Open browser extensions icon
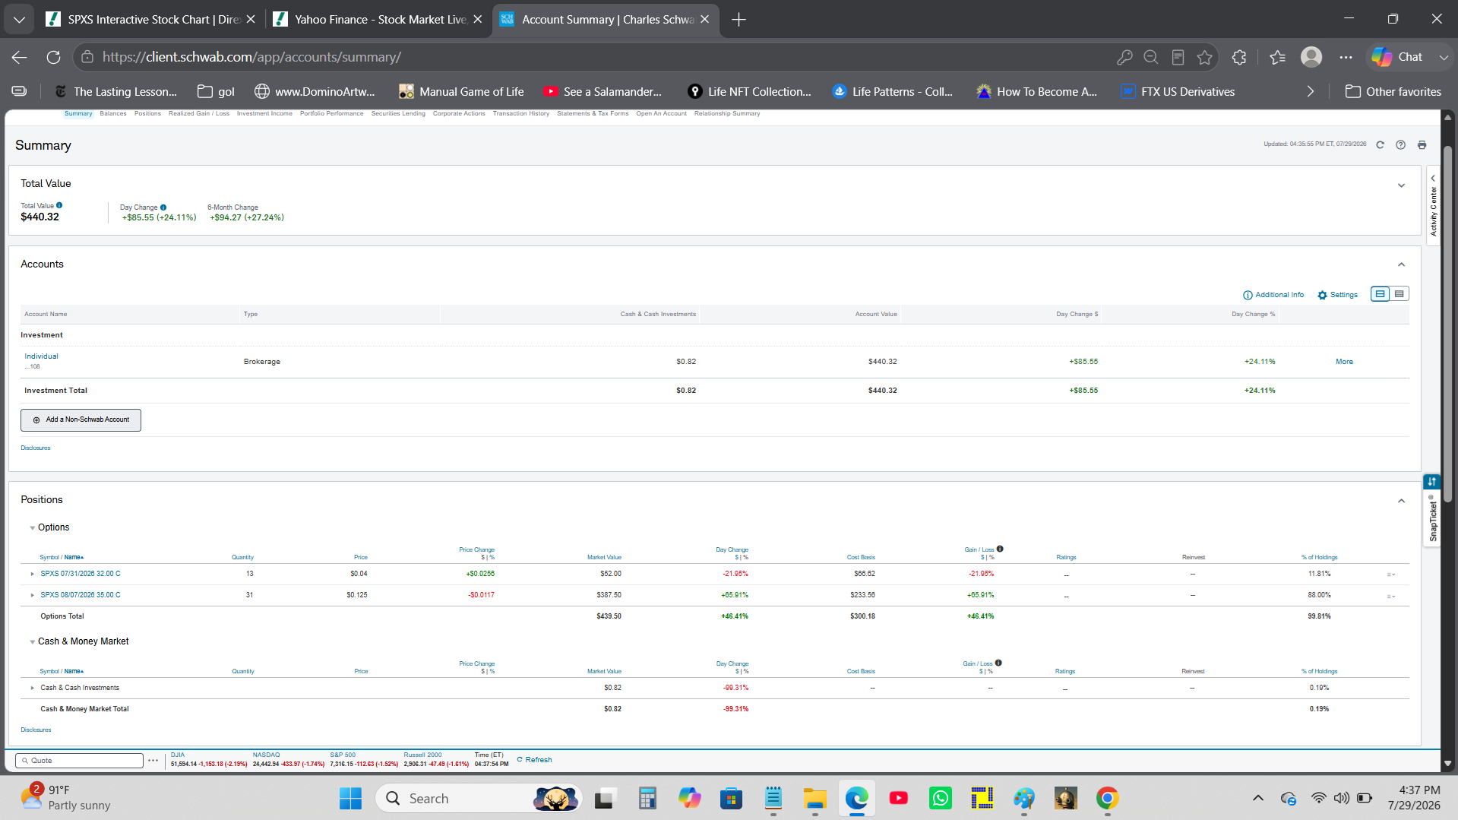Image resolution: width=1458 pixels, height=820 pixels. pyautogui.click(x=1239, y=57)
